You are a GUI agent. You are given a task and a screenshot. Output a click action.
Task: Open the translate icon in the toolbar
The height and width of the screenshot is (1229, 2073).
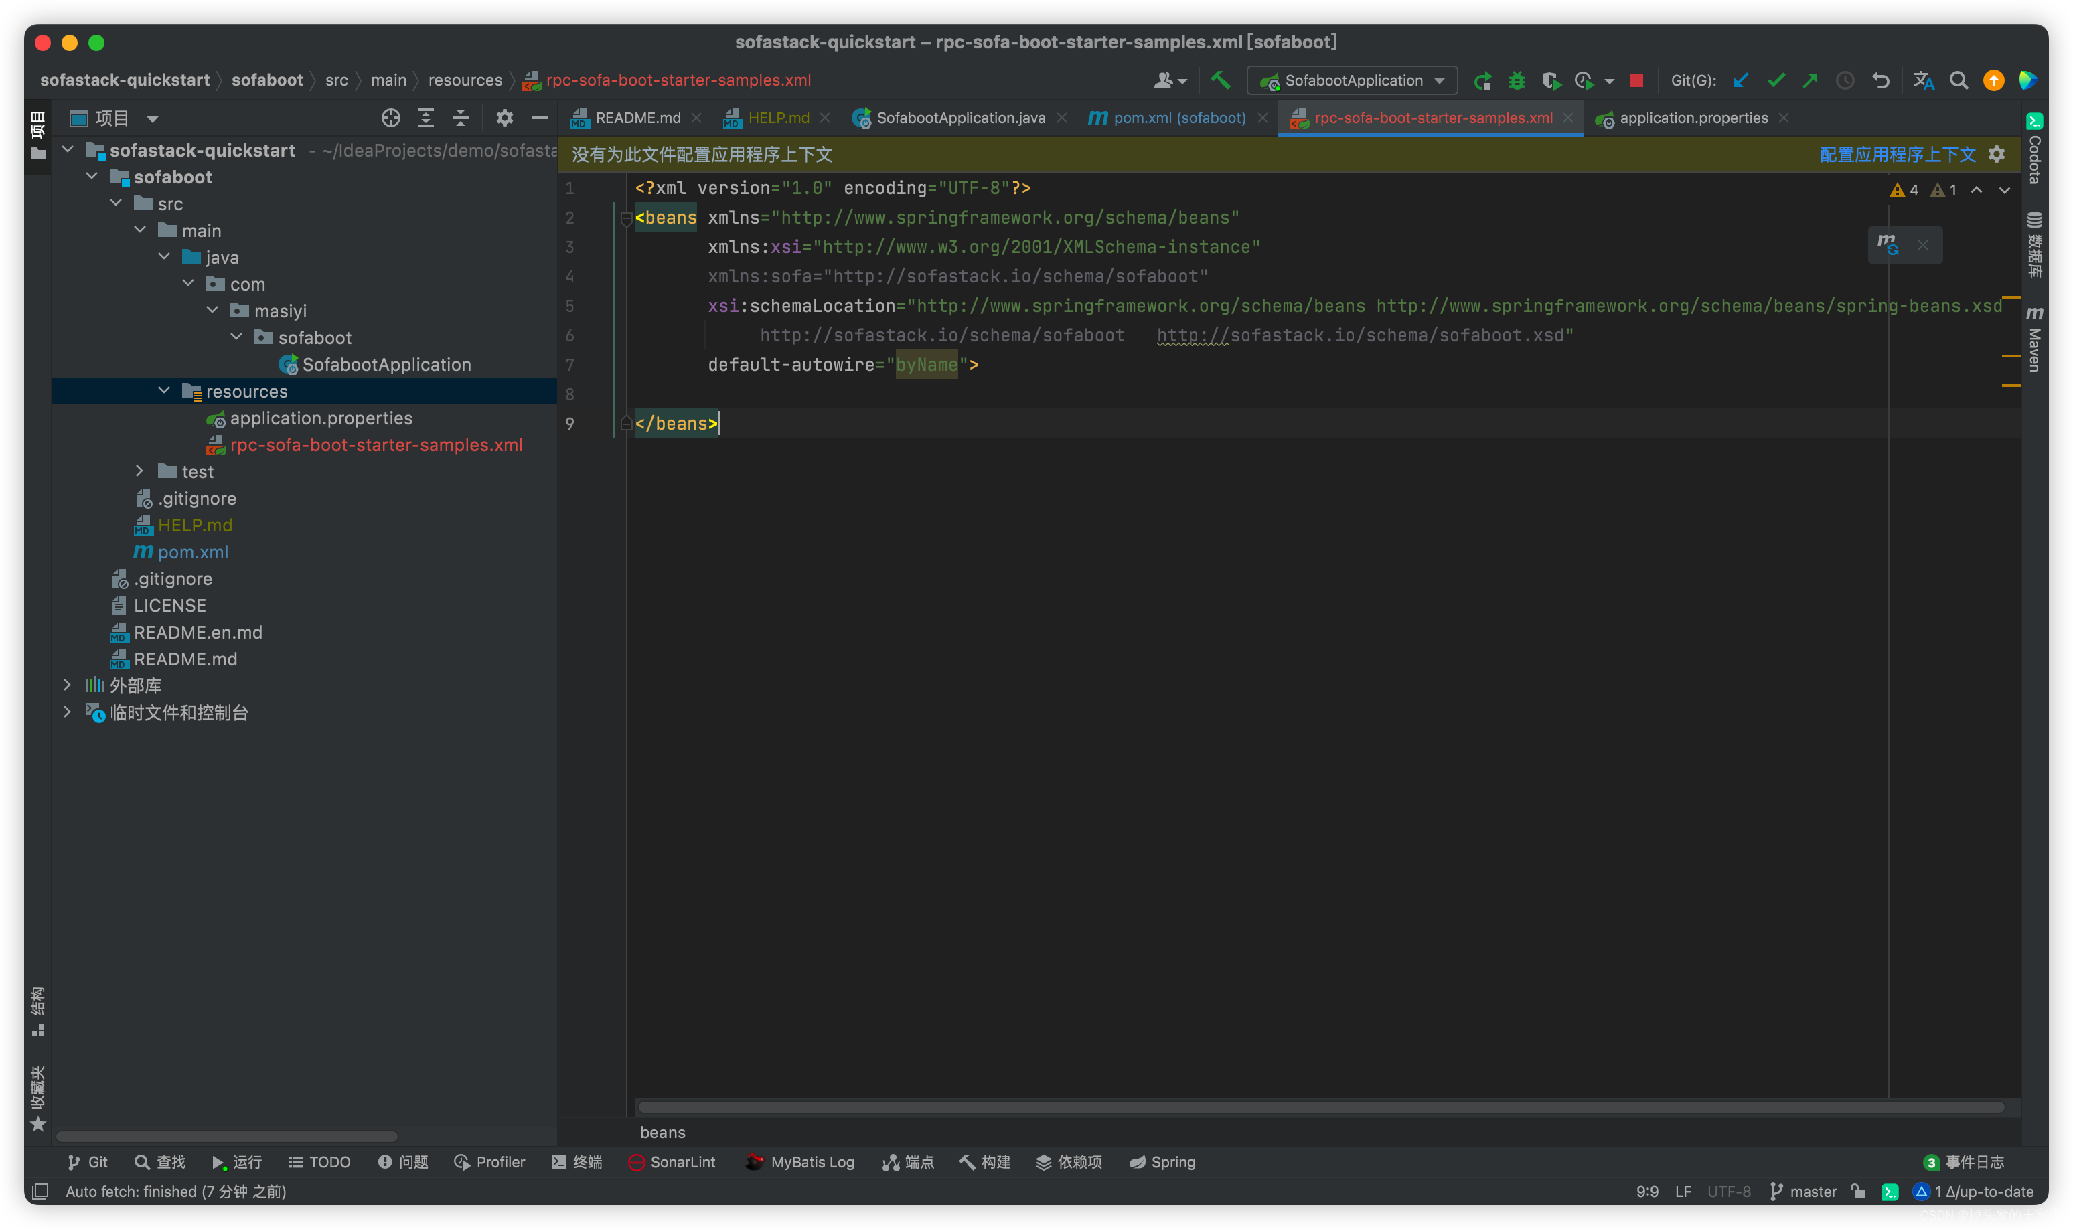point(1923,80)
